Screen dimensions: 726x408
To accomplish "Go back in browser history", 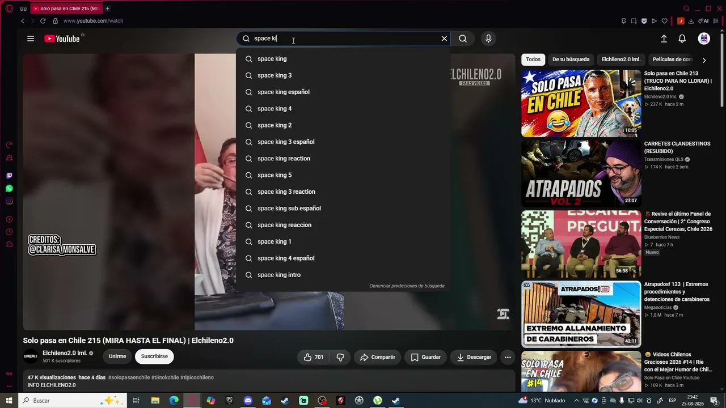I will click(23, 21).
